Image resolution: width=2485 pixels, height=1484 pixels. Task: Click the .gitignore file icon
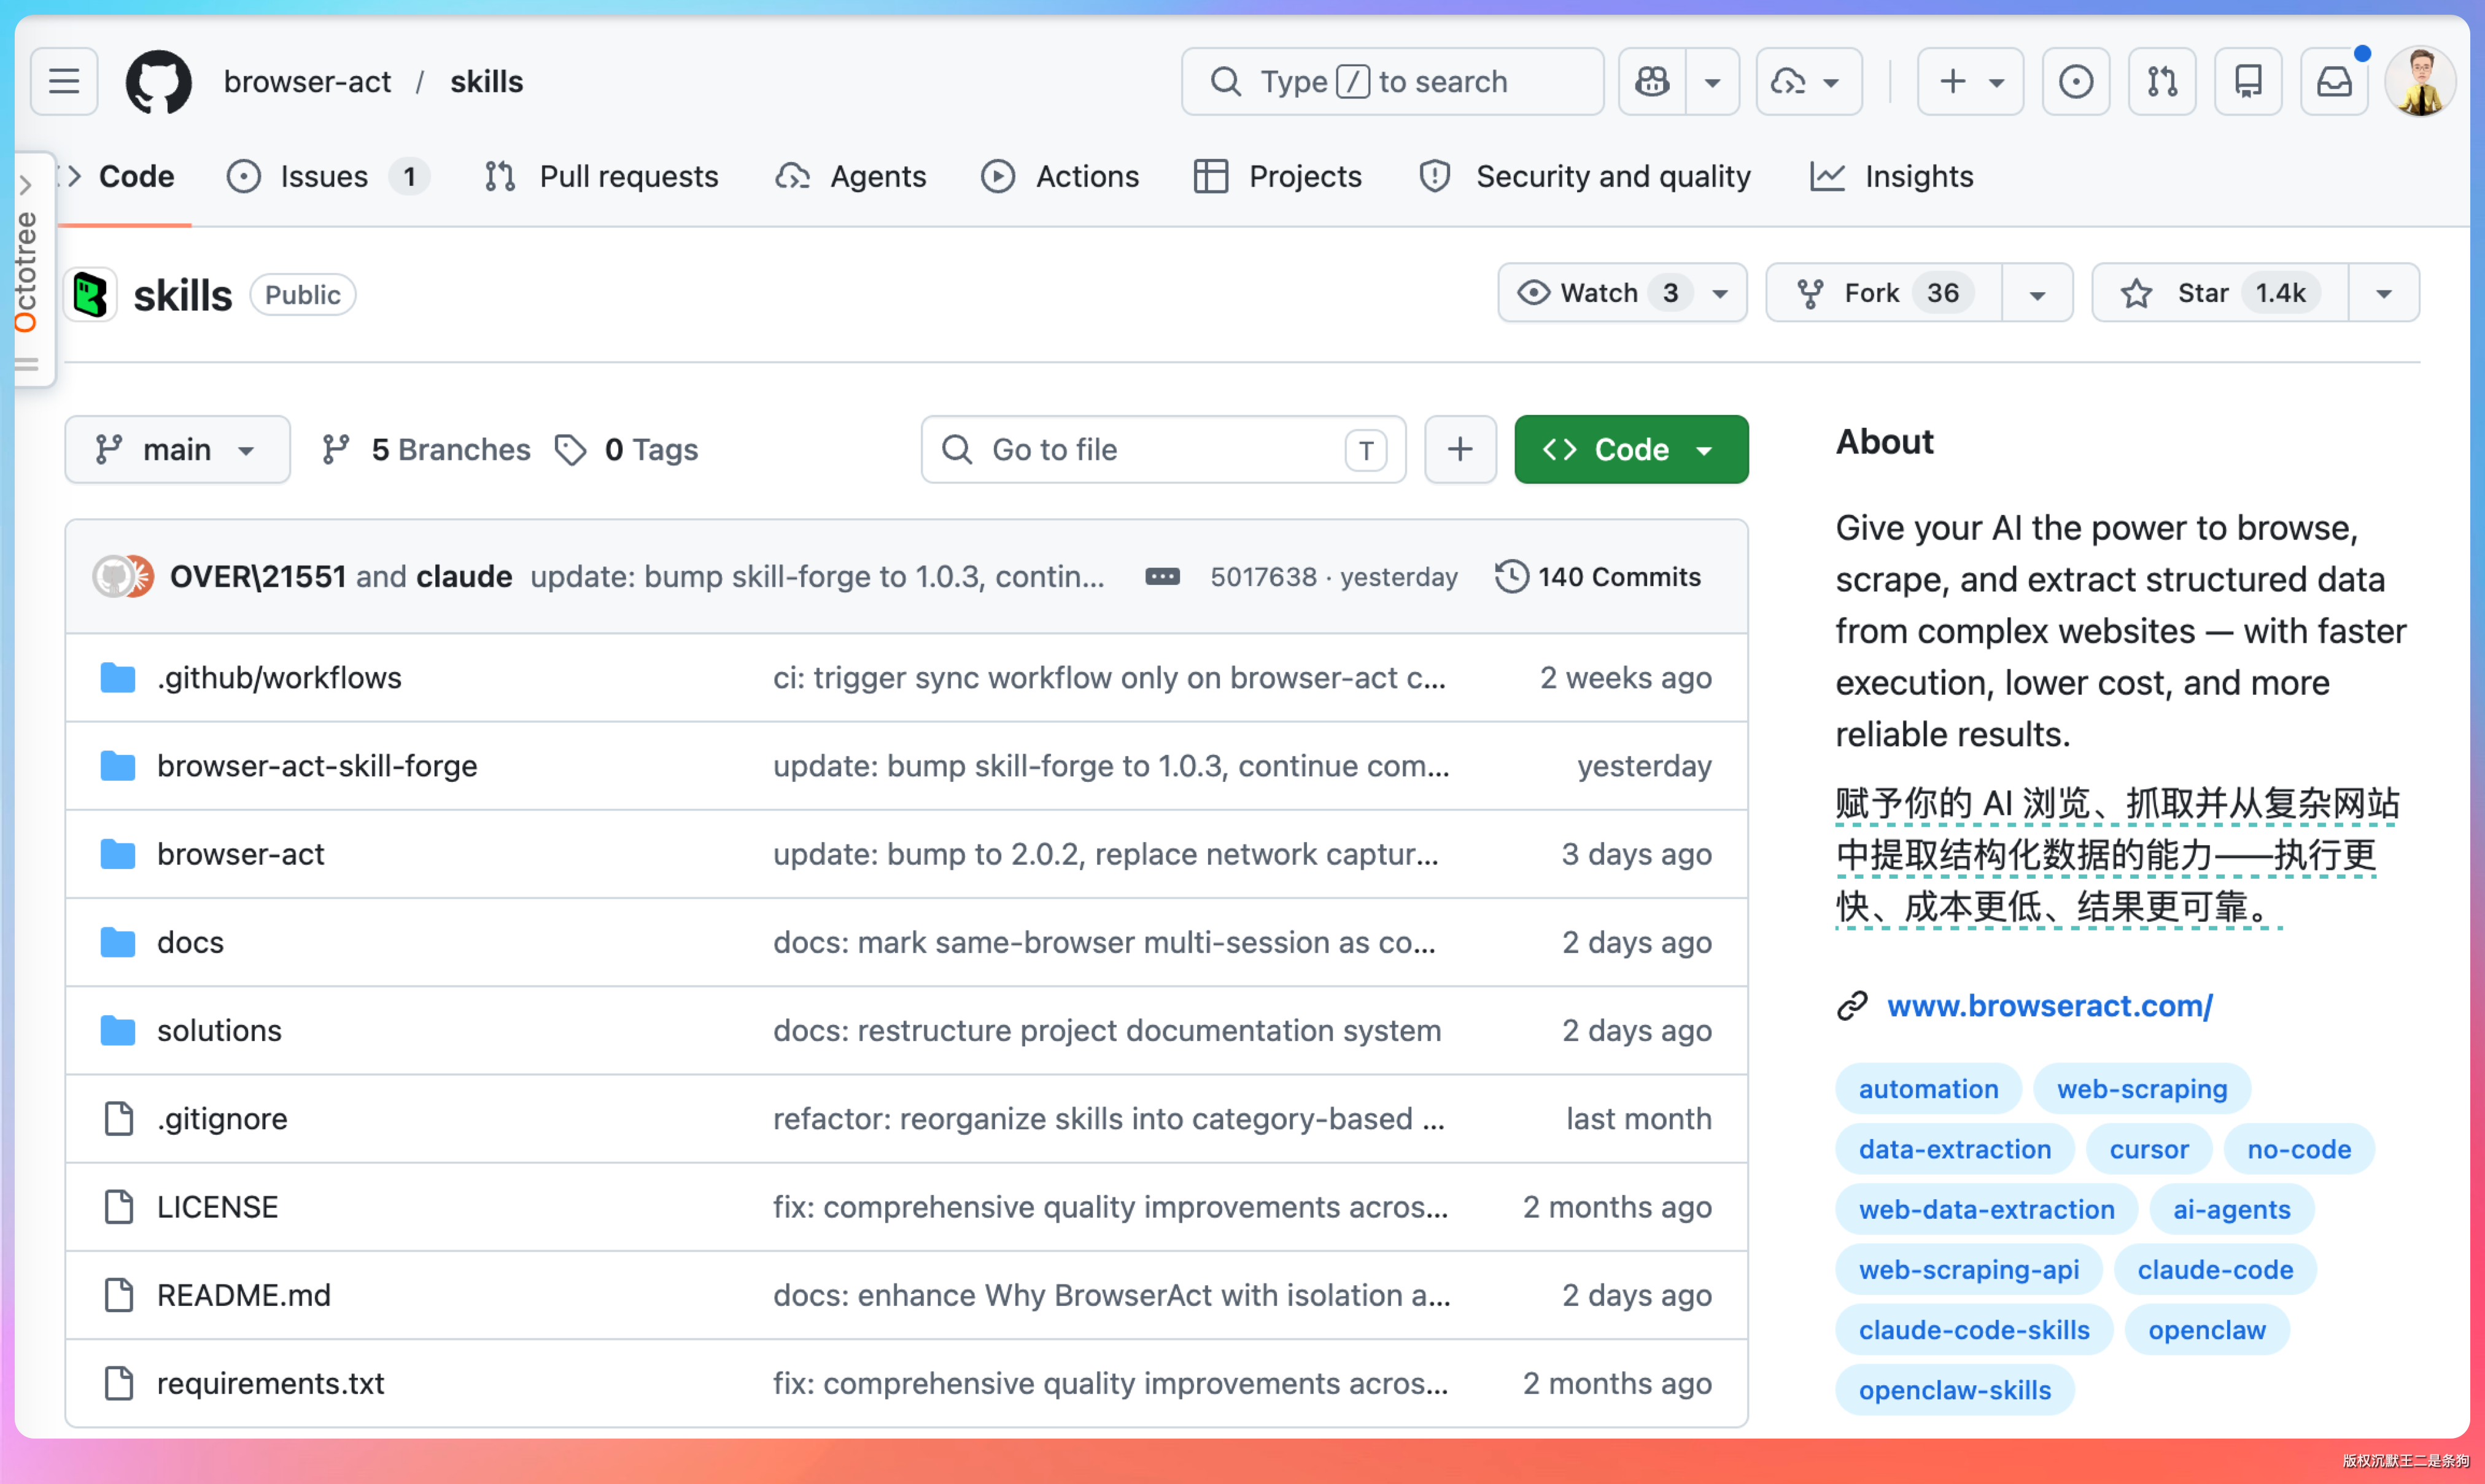point(119,1119)
